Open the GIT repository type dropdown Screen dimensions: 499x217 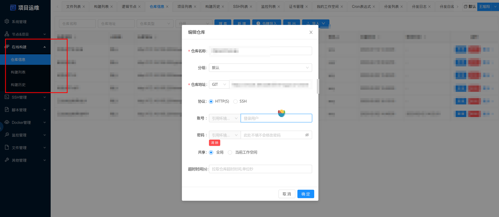219,84
